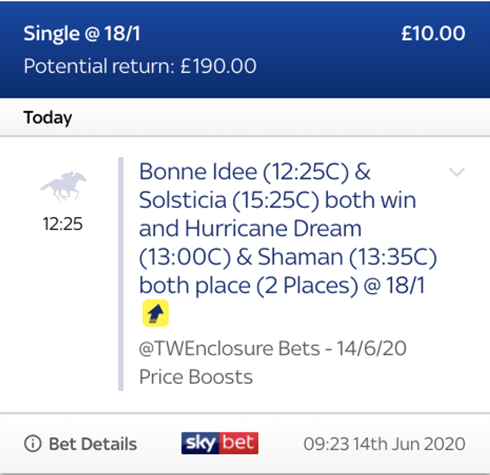Select the 12:25 race time label
This screenshot has height=475, width=490.
coord(62,224)
